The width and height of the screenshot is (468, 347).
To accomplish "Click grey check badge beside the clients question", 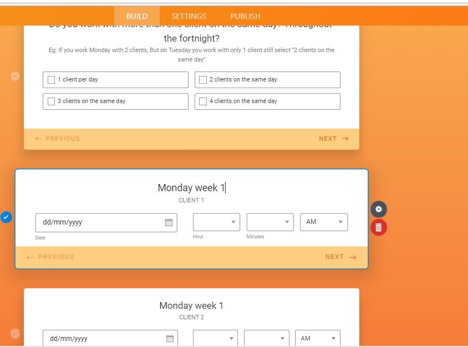I will pyautogui.click(x=15, y=76).
